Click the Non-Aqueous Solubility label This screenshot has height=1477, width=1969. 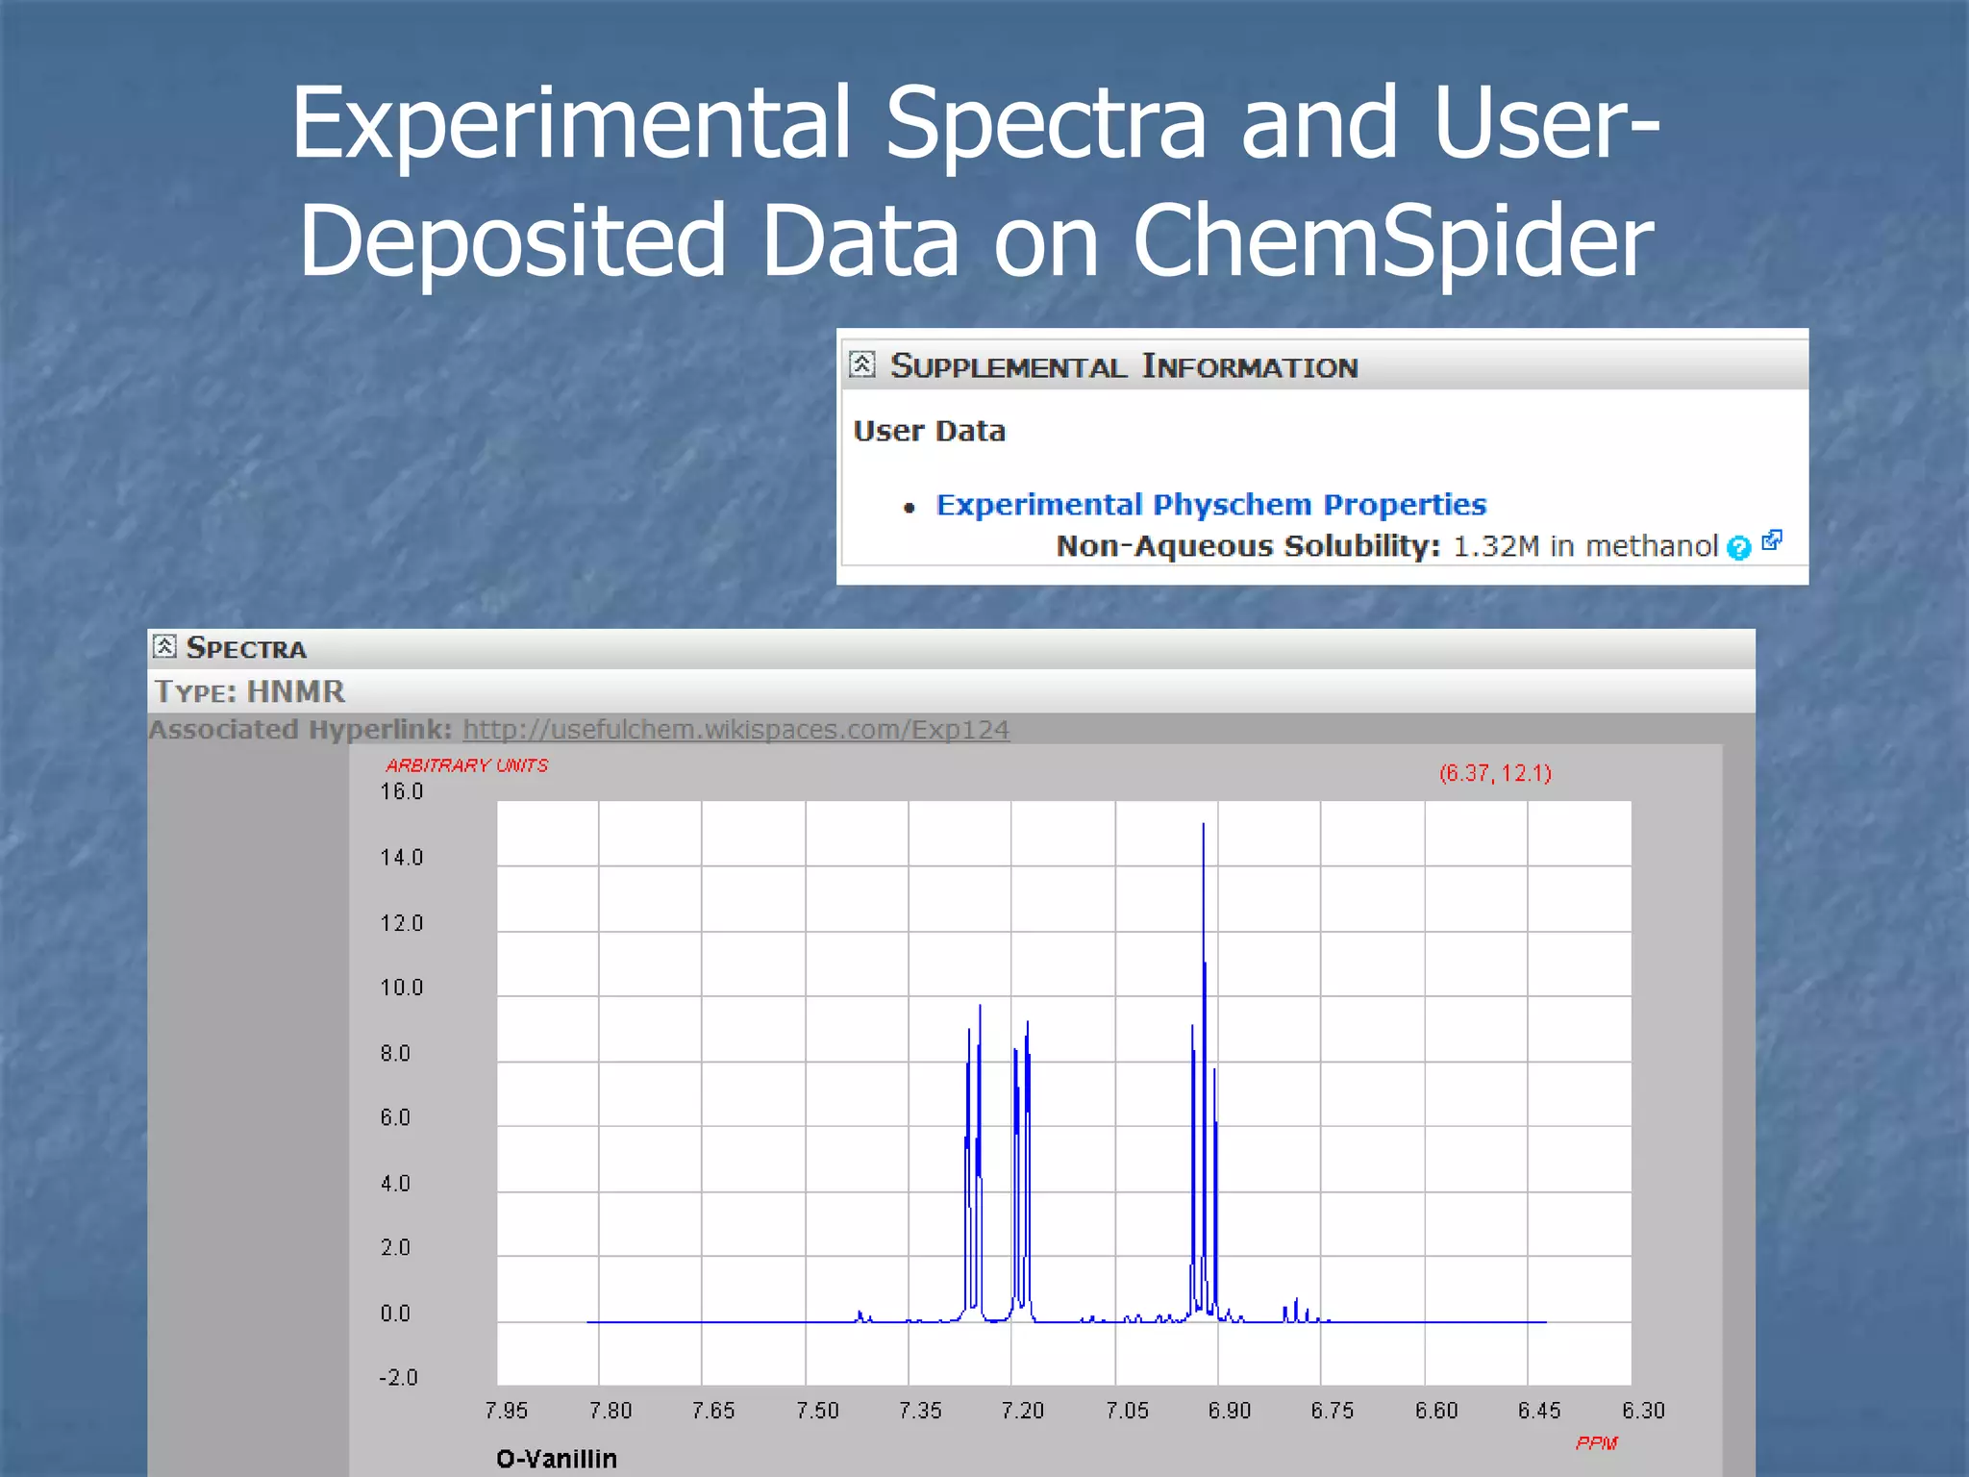[x=1247, y=546]
